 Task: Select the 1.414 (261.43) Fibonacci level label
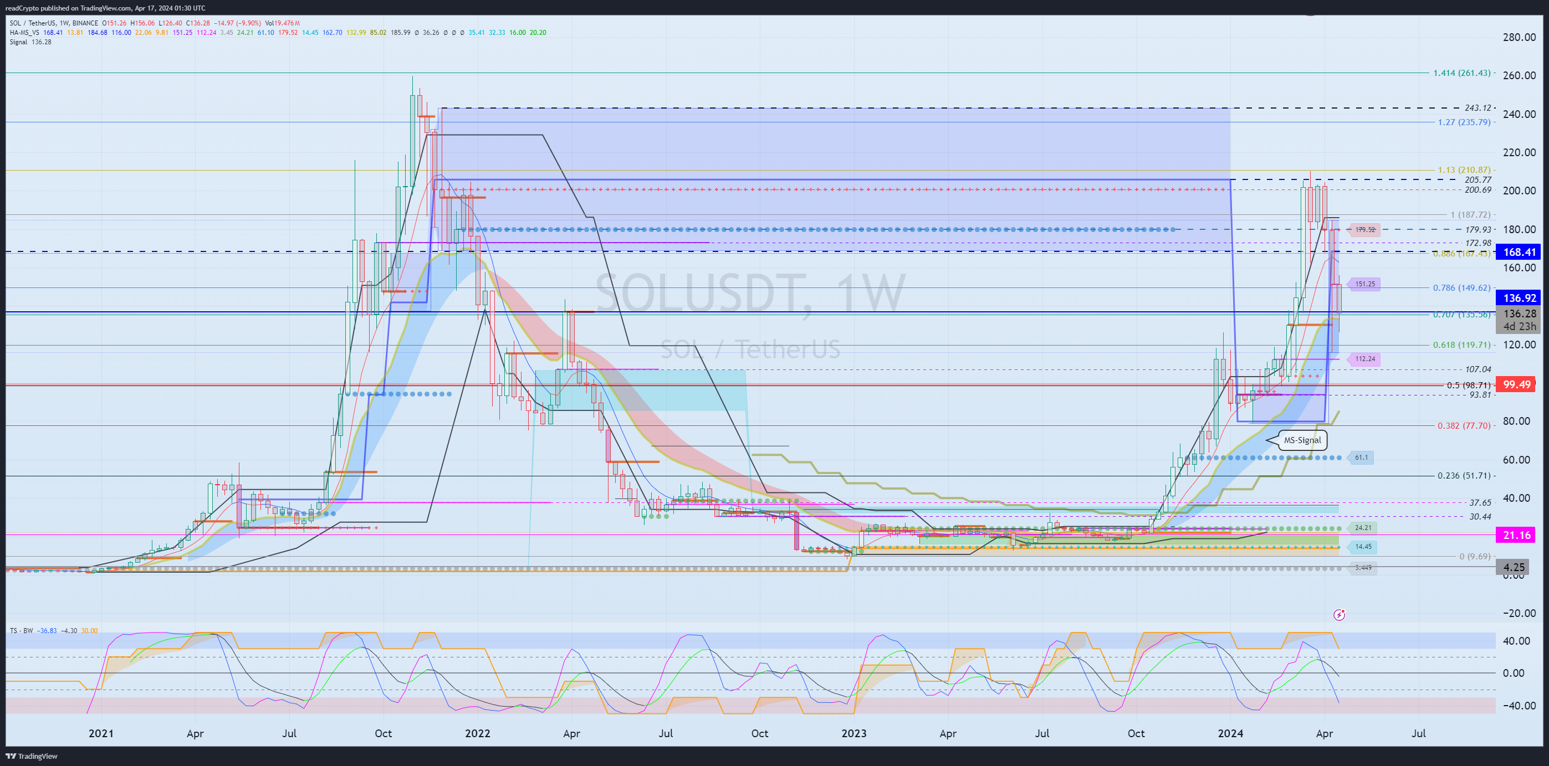click(x=1462, y=73)
